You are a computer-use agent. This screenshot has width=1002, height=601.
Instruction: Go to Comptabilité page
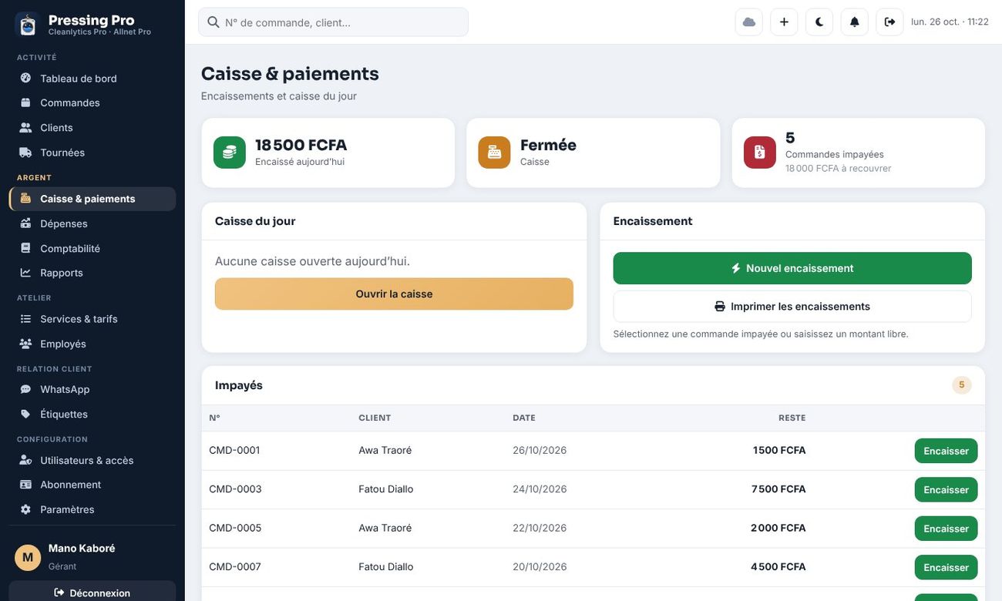coord(92,248)
